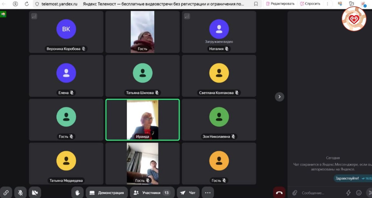Open the Участники participants list

click(152, 192)
